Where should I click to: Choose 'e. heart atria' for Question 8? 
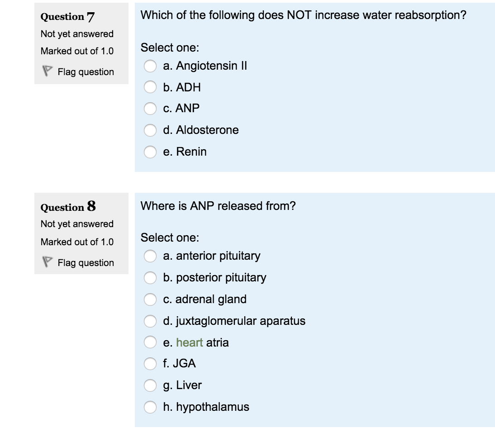pos(150,342)
